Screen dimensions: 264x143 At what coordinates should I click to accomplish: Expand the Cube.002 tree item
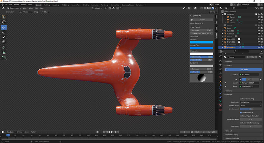(x=223, y=34)
